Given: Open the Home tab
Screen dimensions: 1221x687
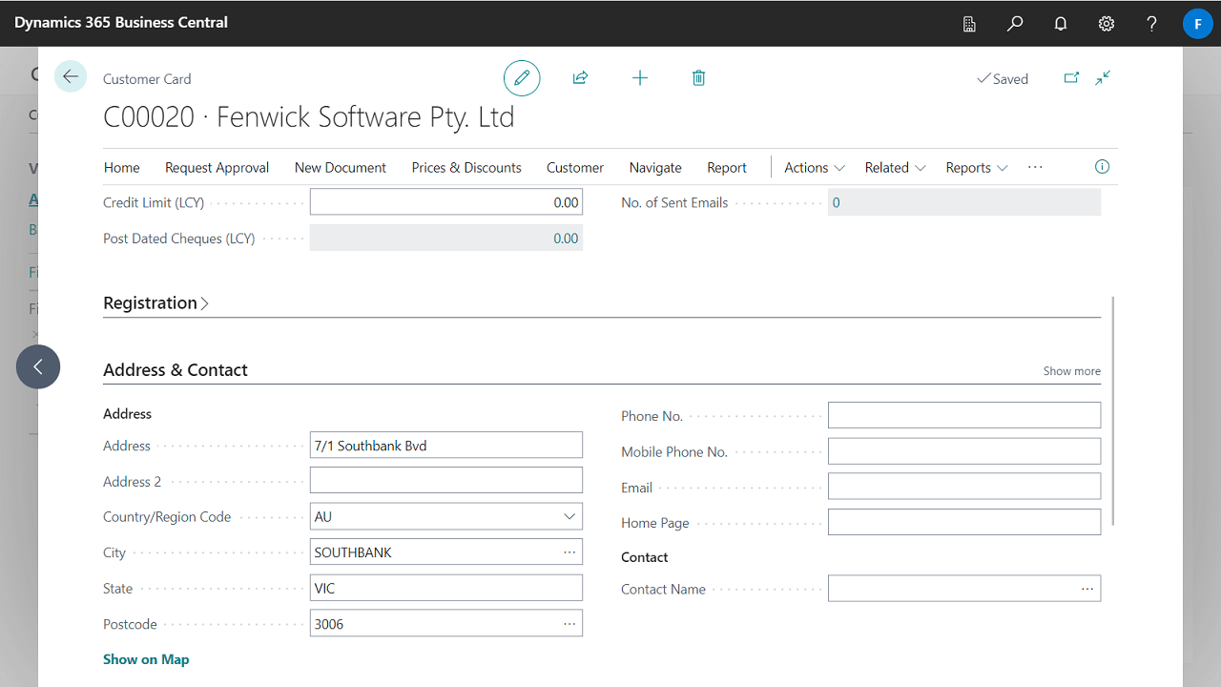Looking at the screenshot, I should click(x=122, y=167).
